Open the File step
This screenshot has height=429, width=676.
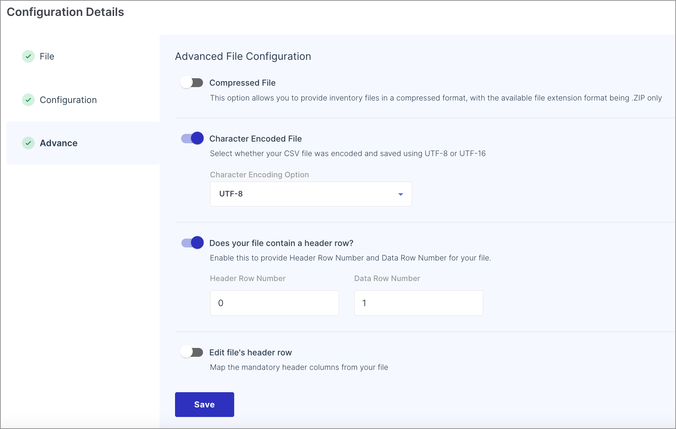point(47,56)
